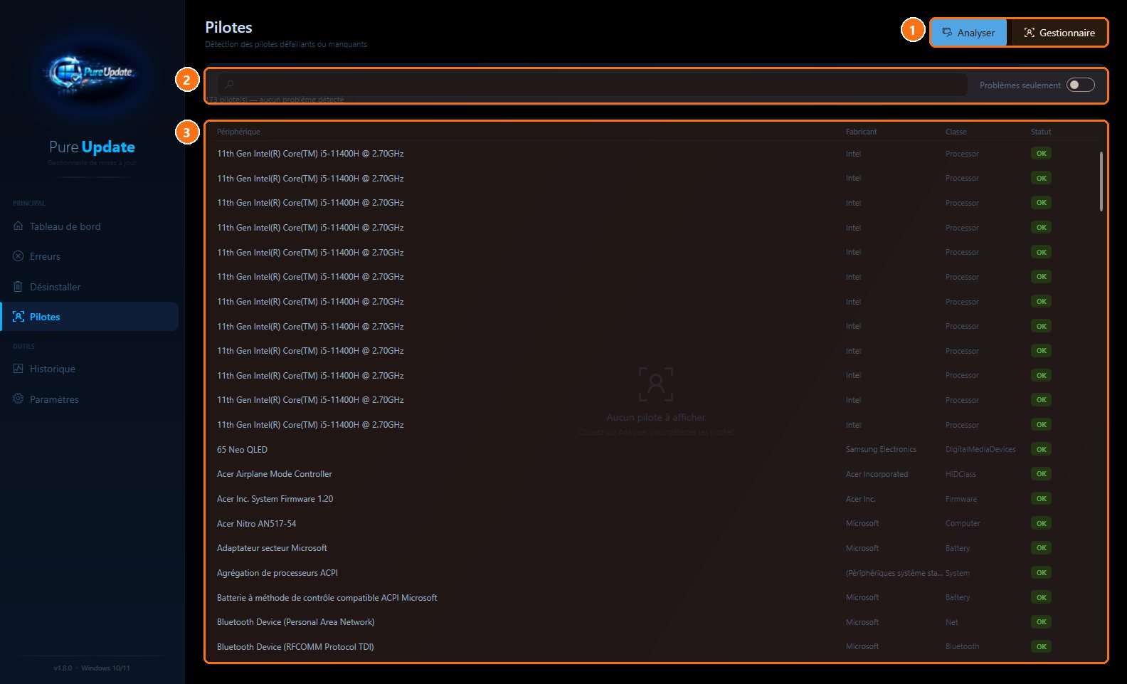The height and width of the screenshot is (684, 1127).
Task: Select Acer Airplane Mode Controller row
Action: [x=655, y=474]
